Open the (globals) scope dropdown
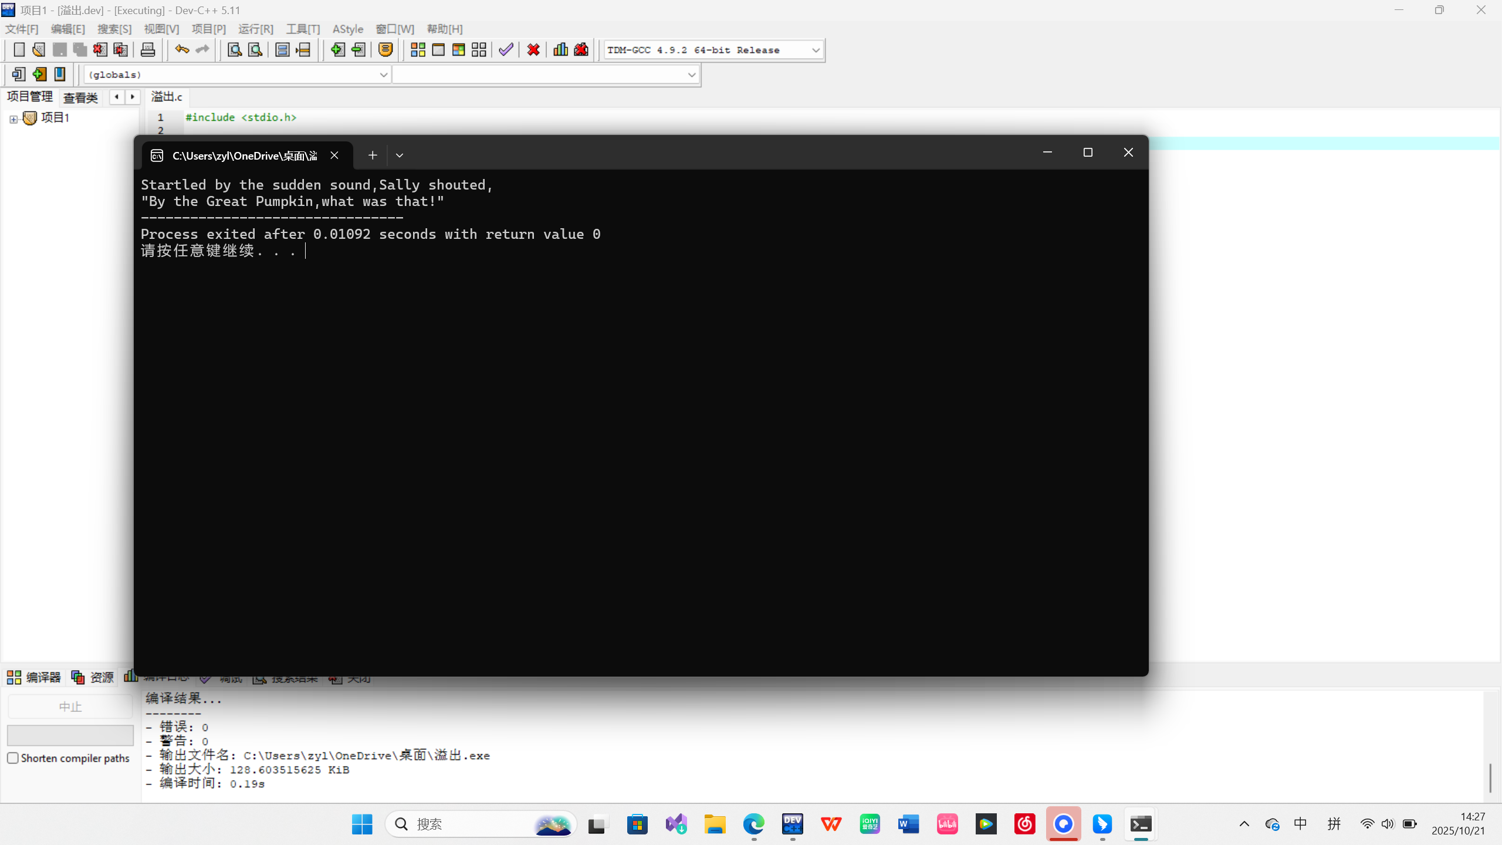 [x=383, y=75]
